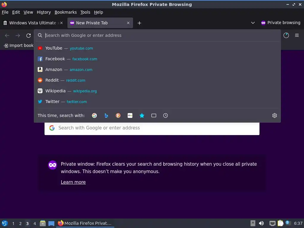Click the page's Google search box
The image size is (304, 228).
[152, 128]
